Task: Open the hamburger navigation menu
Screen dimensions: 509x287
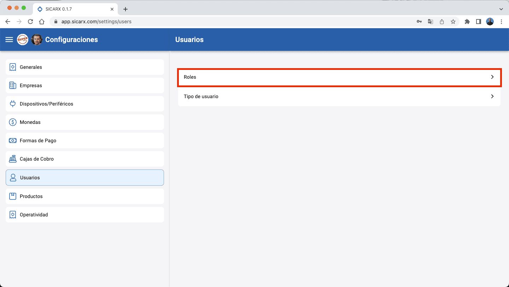Action: pyautogui.click(x=9, y=40)
